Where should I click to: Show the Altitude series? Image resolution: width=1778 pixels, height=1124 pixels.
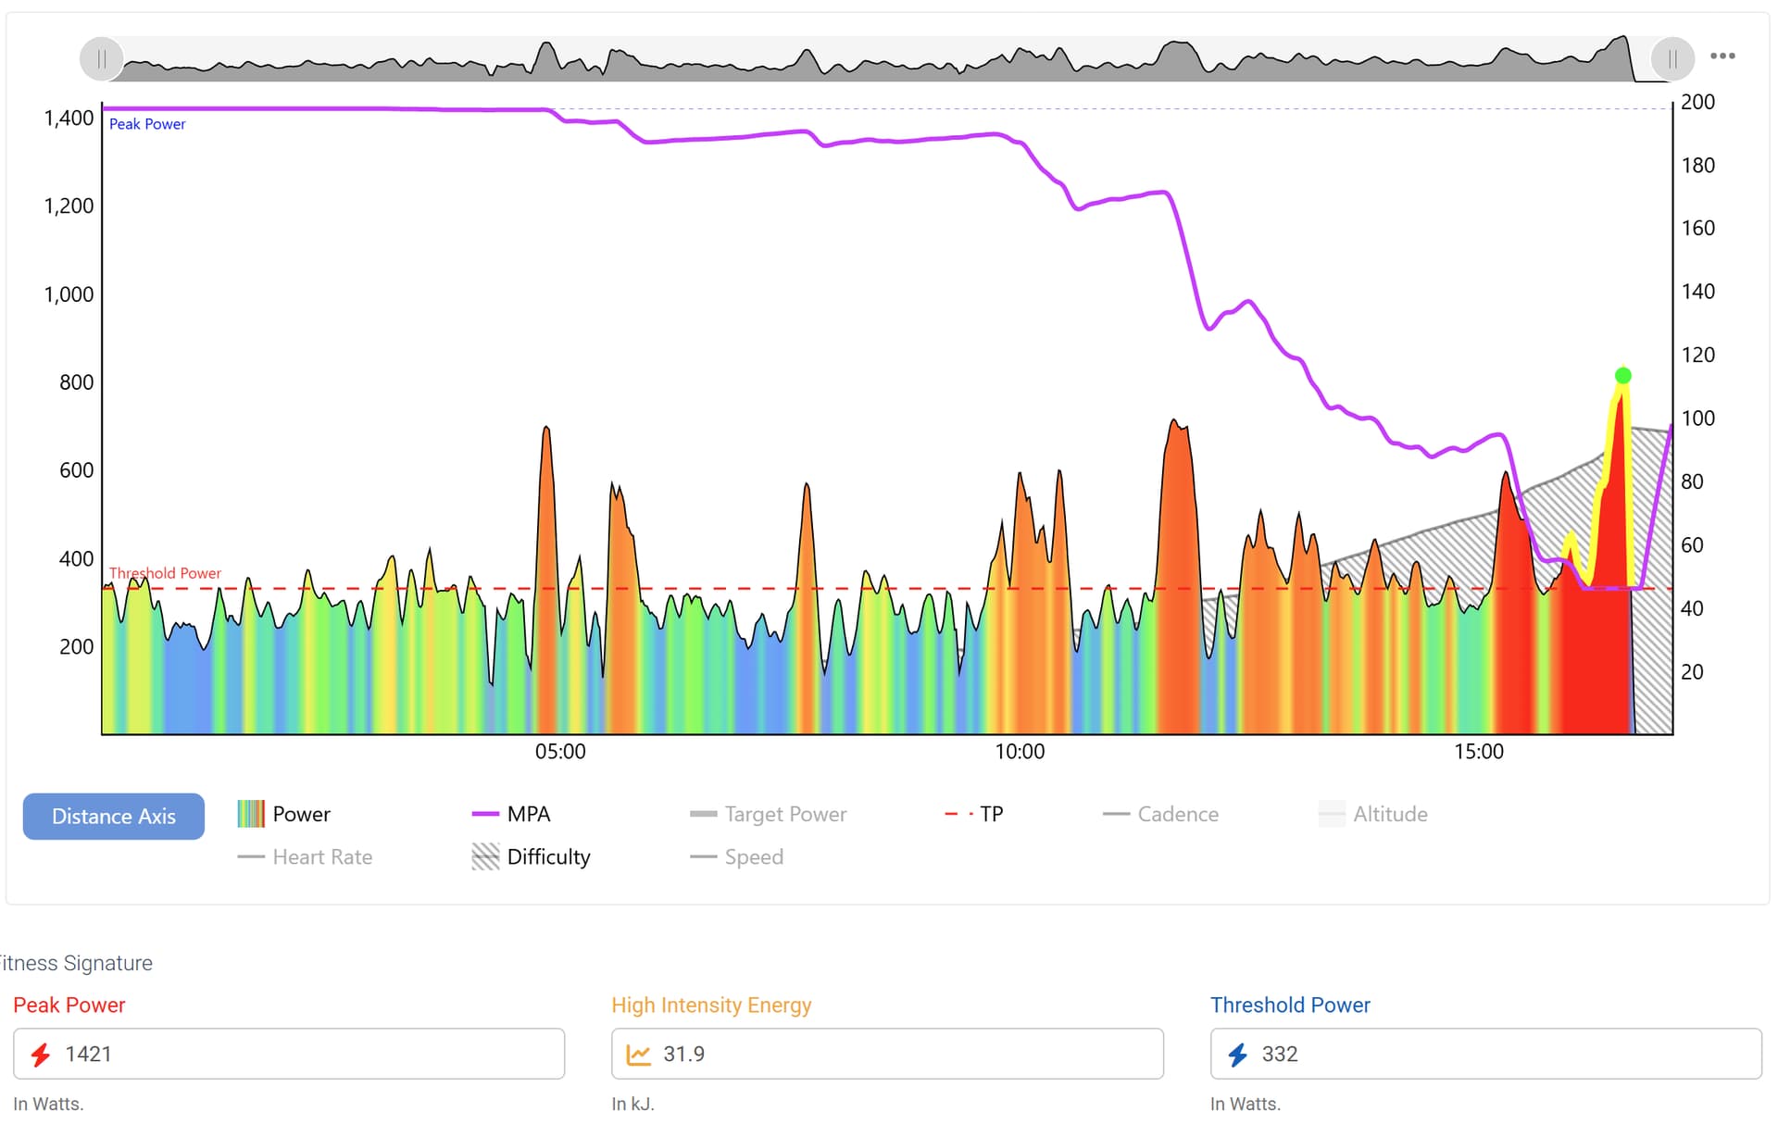click(x=1373, y=814)
